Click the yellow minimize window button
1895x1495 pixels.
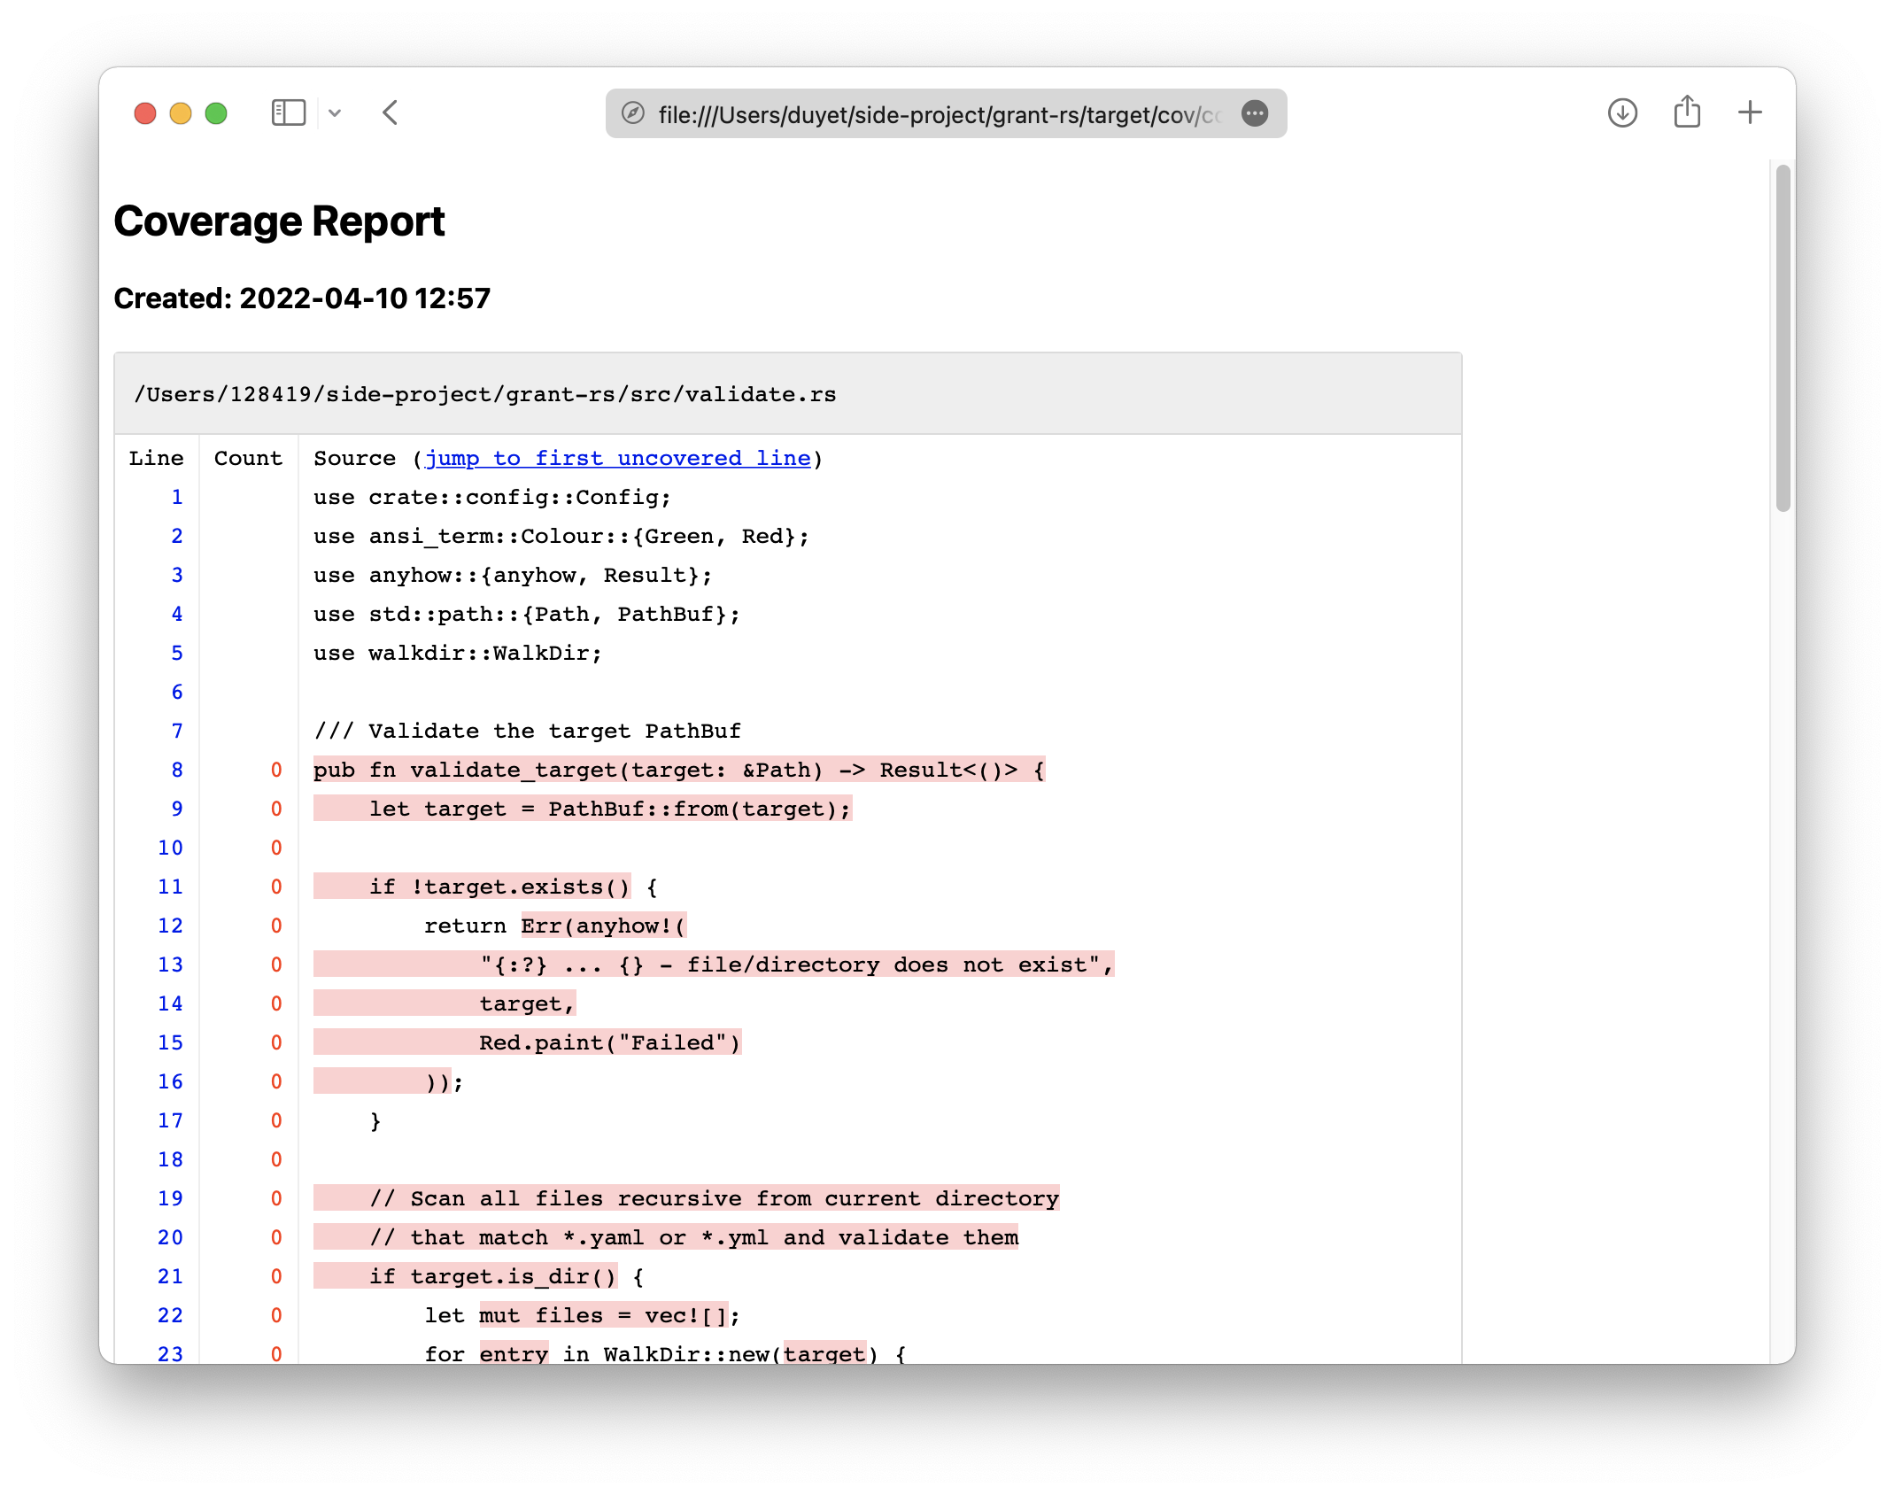(181, 113)
